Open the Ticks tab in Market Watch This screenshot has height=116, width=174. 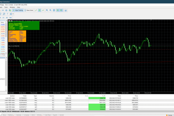3,55
